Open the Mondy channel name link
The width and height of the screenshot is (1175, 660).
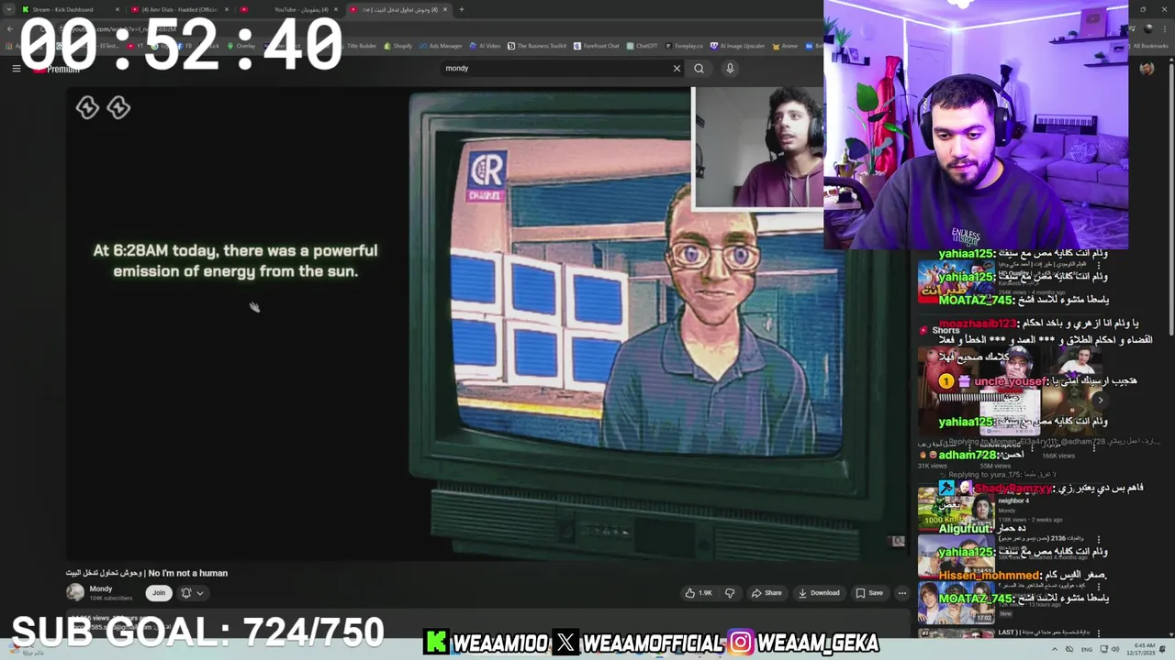101,588
